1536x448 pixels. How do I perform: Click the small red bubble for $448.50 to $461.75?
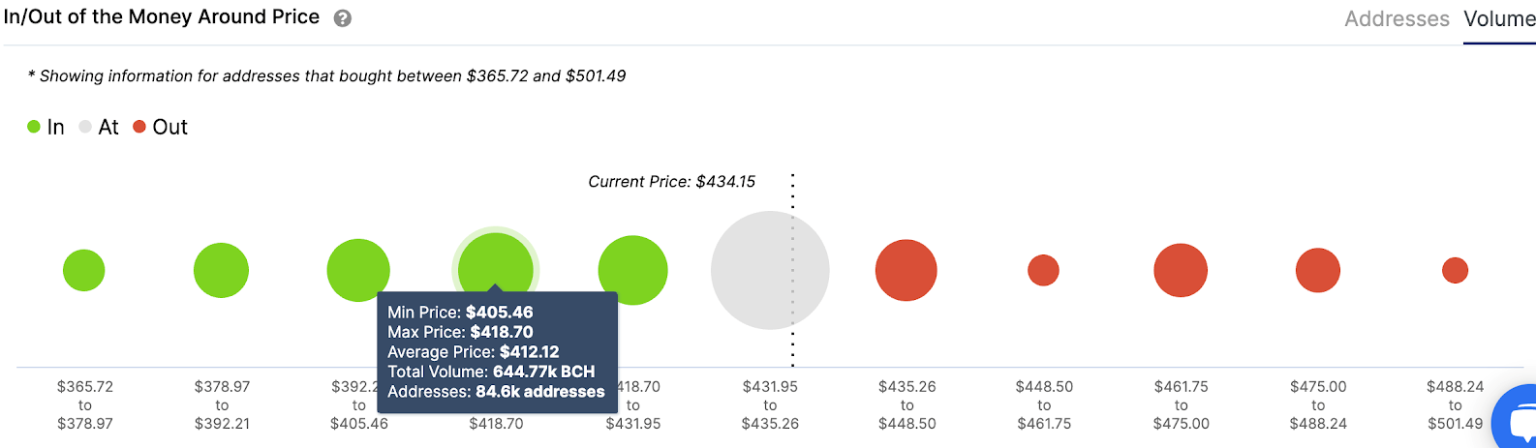coord(1043,270)
